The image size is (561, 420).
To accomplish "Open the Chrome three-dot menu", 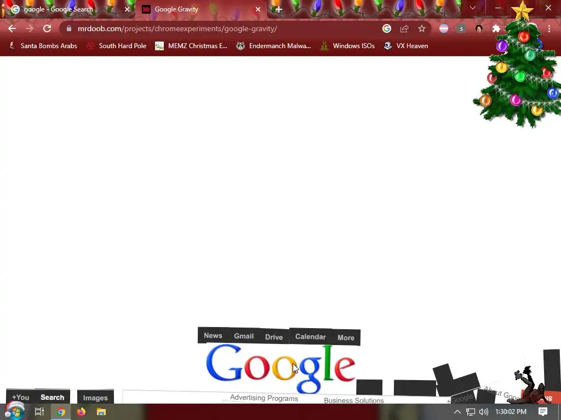I will click(549, 28).
